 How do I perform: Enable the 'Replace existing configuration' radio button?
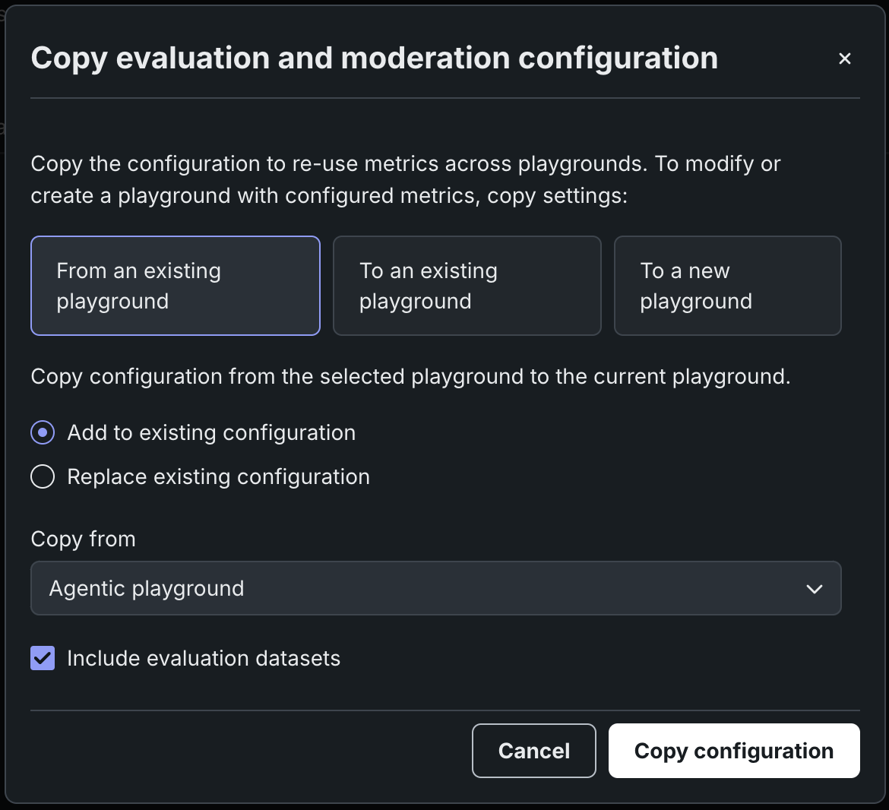(43, 477)
